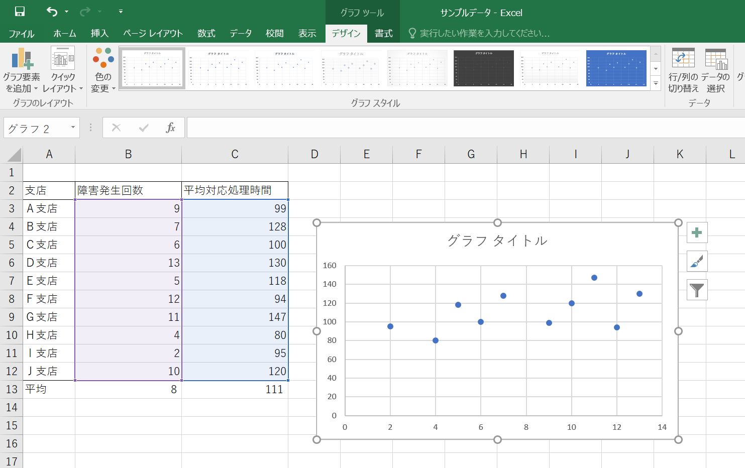Open グラフ要素を追加 menu
The width and height of the screenshot is (745, 468).
pyautogui.click(x=22, y=70)
